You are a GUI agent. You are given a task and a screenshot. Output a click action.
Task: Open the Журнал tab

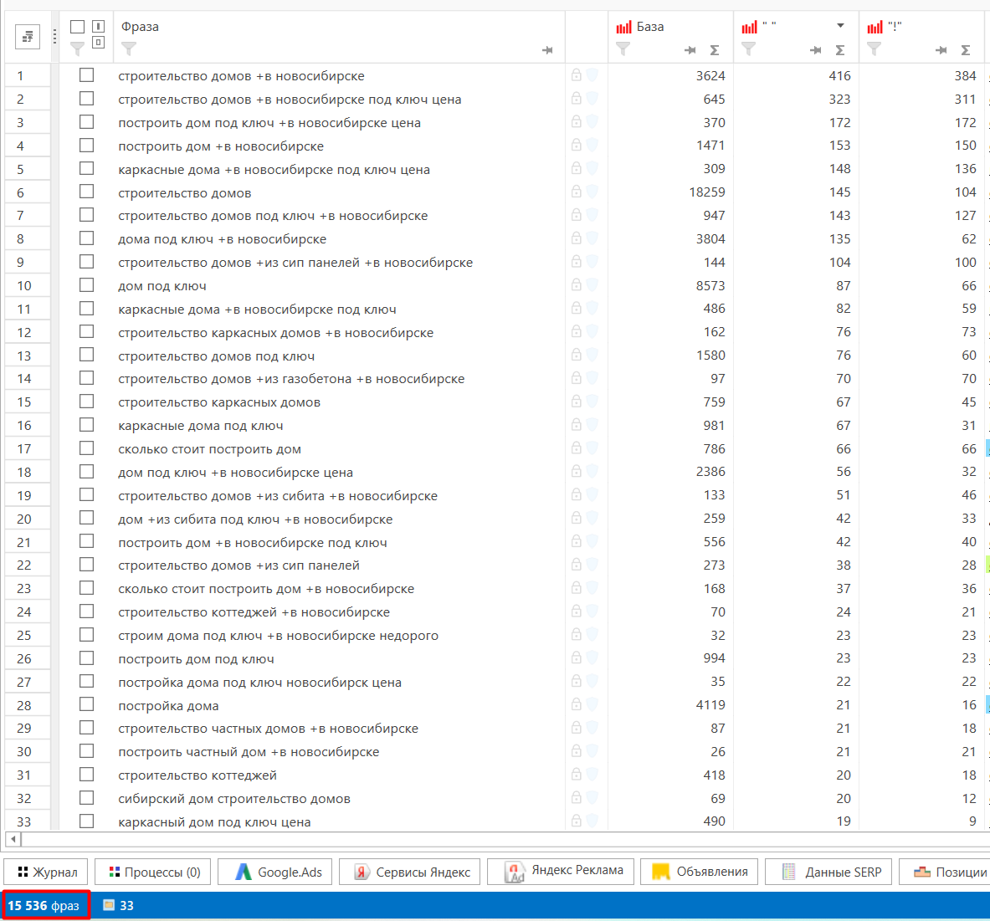[x=47, y=872]
